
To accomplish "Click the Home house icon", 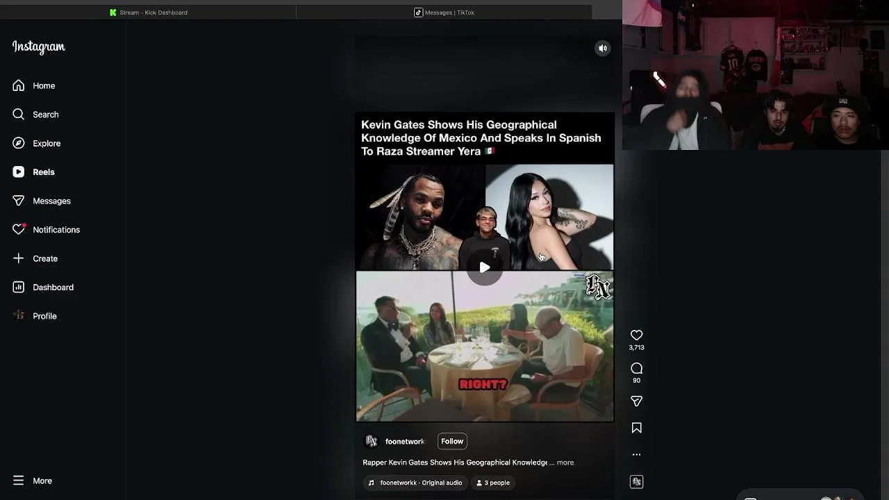I will click(19, 85).
